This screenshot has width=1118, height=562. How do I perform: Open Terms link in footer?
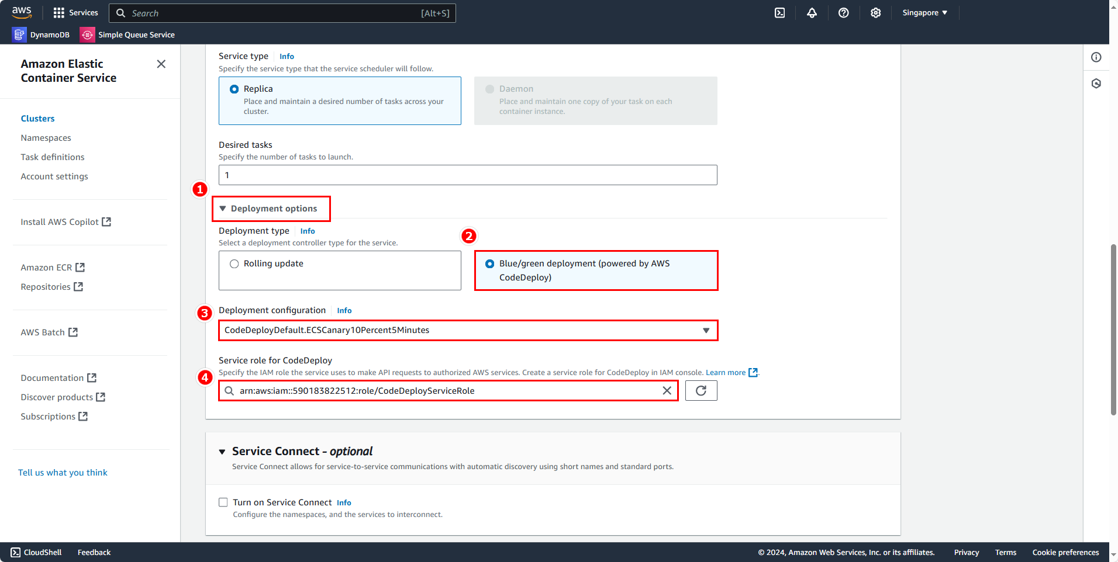(1006, 553)
